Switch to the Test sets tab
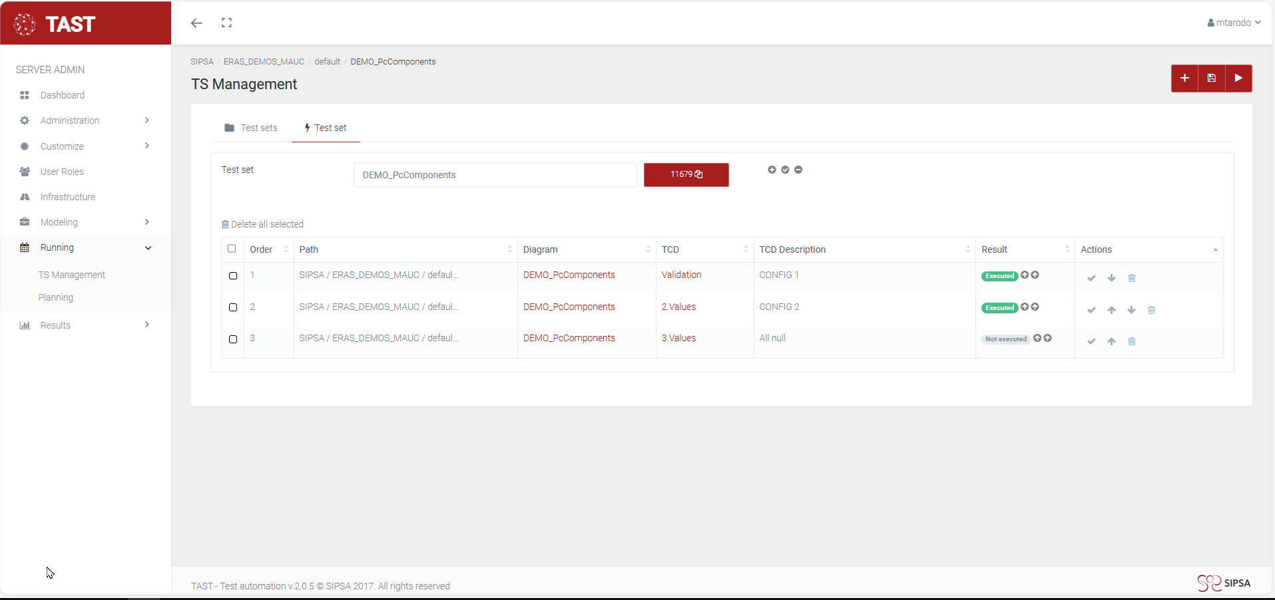This screenshot has width=1275, height=600. point(251,128)
